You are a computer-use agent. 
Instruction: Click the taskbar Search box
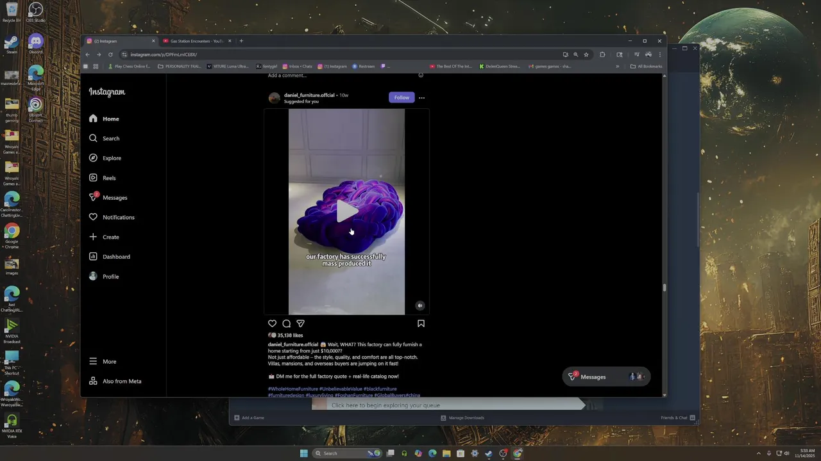click(x=347, y=453)
